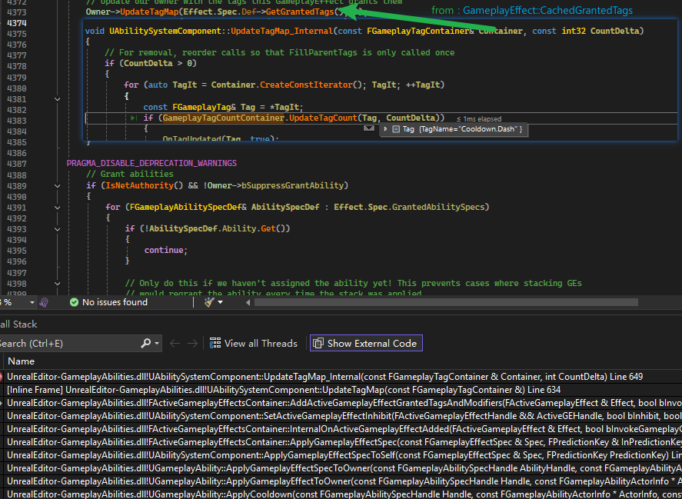
Task: Click the navigate backward arrow in Call Stack toolbar
Action: [175, 343]
